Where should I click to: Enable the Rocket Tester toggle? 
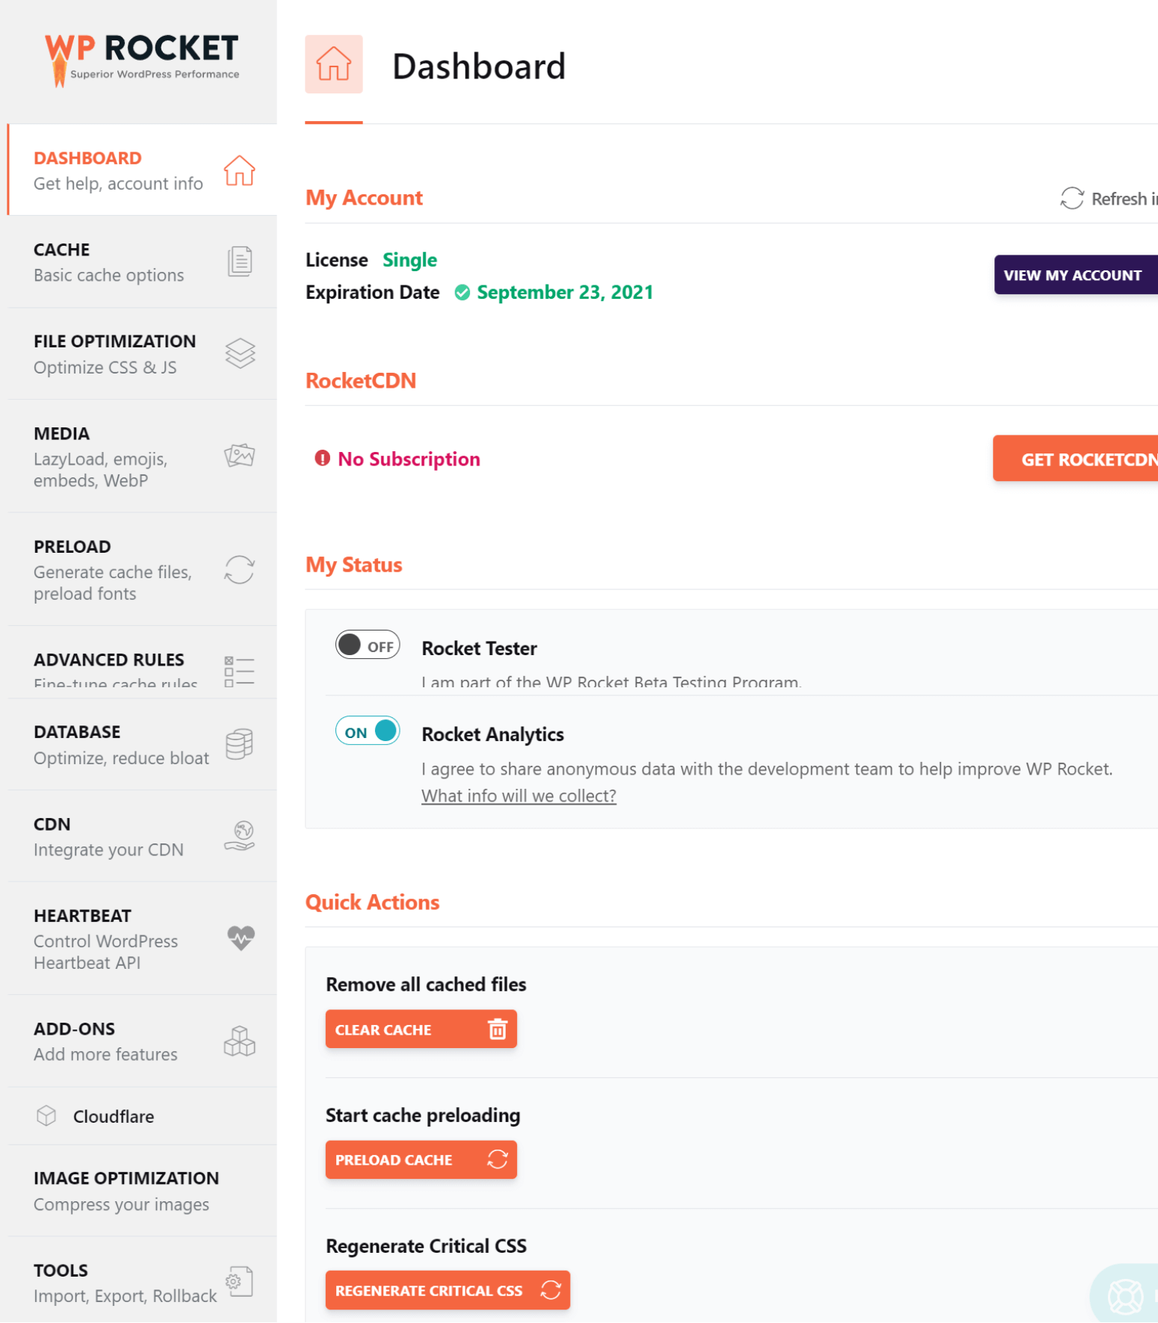click(368, 645)
